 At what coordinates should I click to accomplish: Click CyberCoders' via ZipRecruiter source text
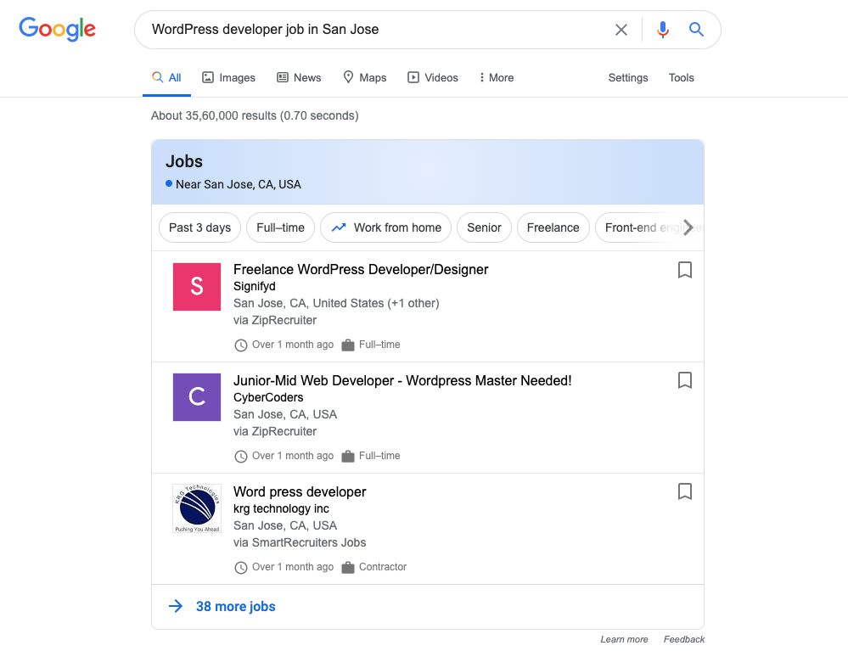(275, 431)
